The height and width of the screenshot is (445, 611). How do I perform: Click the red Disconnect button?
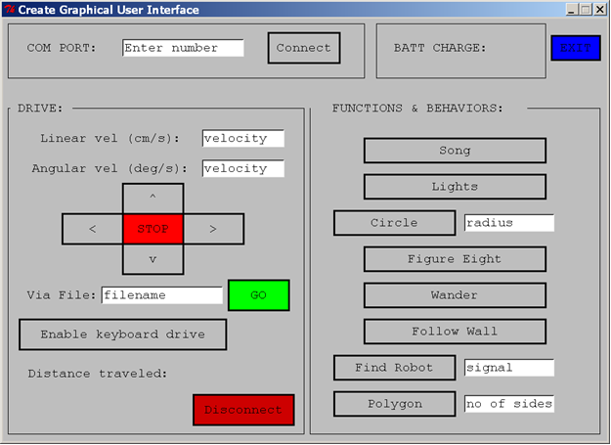[x=243, y=410]
